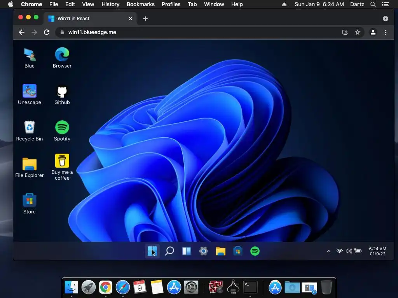Launch the Browser Edge desktop icon

point(62,58)
